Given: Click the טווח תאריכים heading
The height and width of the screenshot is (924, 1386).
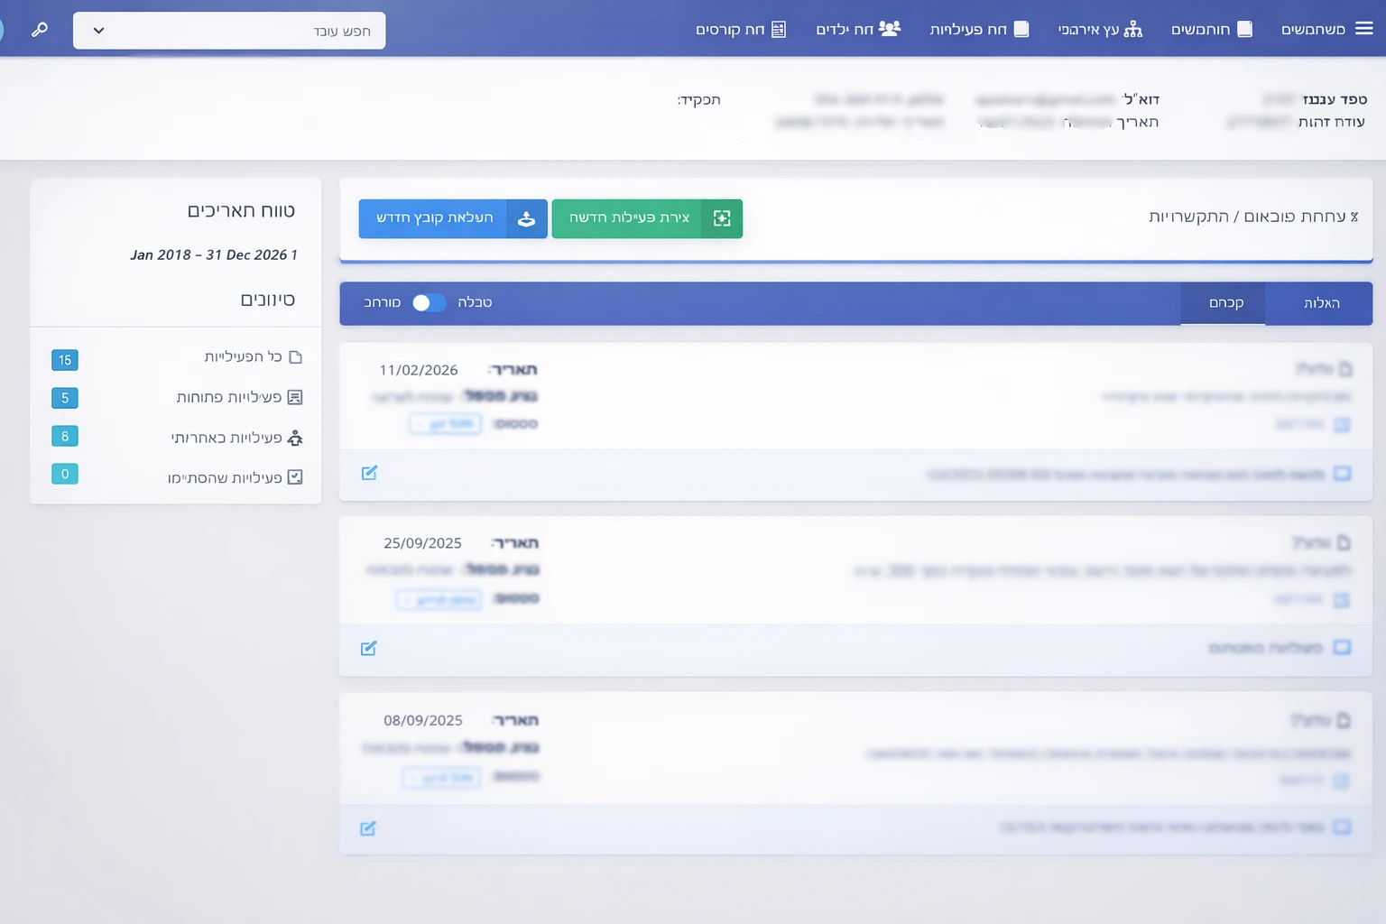Looking at the screenshot, I should click(x=241, y=211).
